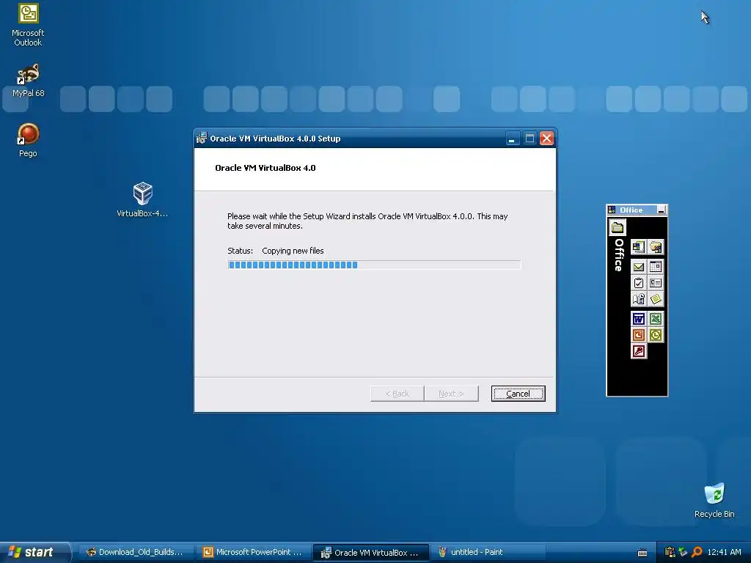Switch to untitled - Paint taskbar window
The height and width of the screenshot is (563, 751).
pyautogui.click(x=488, y=552)
